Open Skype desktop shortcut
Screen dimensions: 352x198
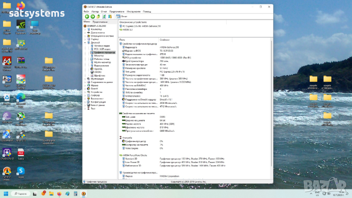pos(20,171)
